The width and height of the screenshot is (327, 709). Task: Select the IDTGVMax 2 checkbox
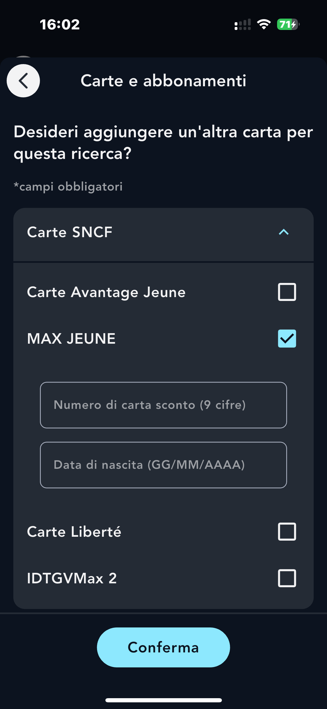click(x=287, y=578)
